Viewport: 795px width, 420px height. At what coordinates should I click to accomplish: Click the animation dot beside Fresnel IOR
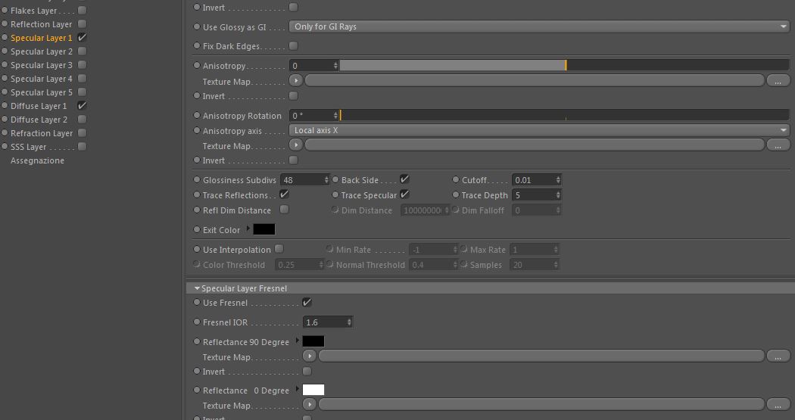pyautogui.click(x=197, y=322)
